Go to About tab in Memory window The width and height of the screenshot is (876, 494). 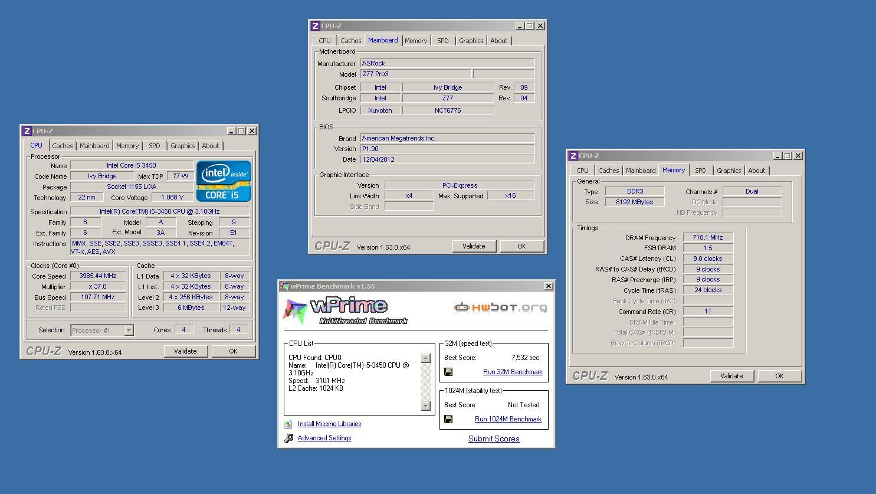tap(757, 171)
